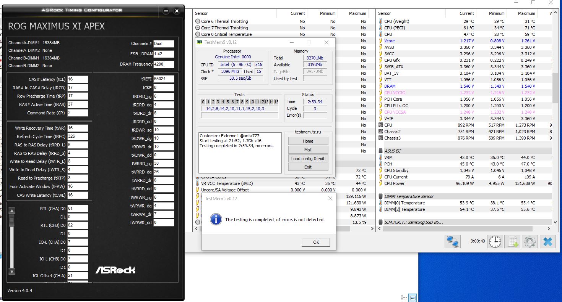The height and width of the screenshot is (302, 562).
Task: Click the blue info icon in the dialog
Action: point(216,219)
